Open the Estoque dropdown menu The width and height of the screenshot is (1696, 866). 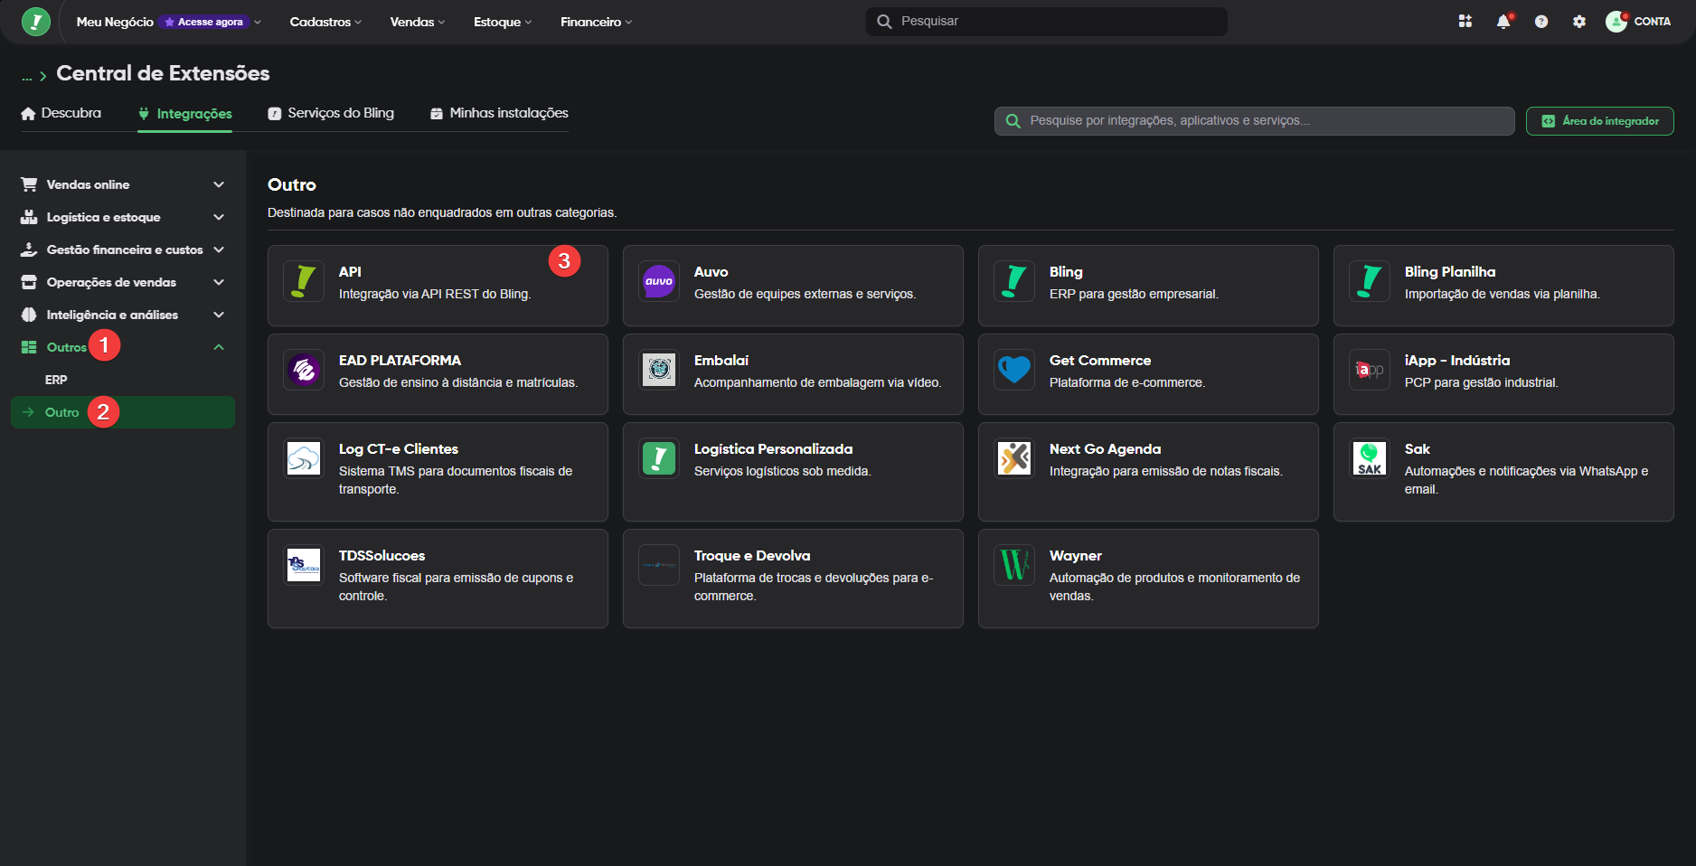pyautogui.click(x=503, y=22)
